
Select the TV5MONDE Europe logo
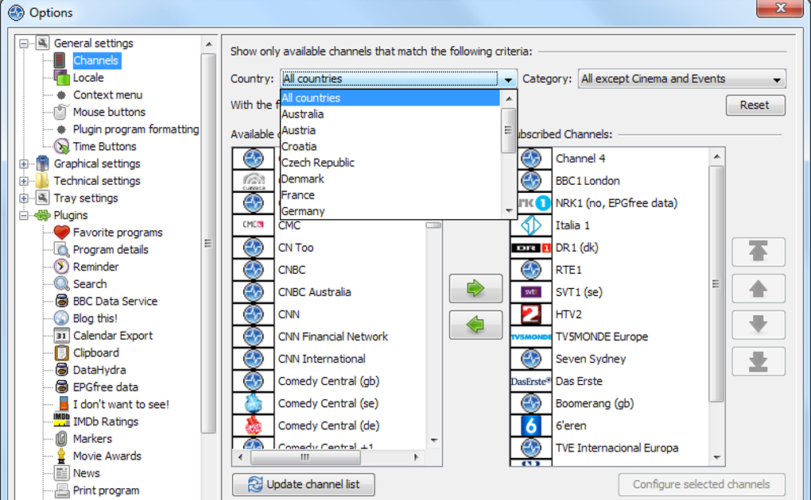(x=531, y=337)
